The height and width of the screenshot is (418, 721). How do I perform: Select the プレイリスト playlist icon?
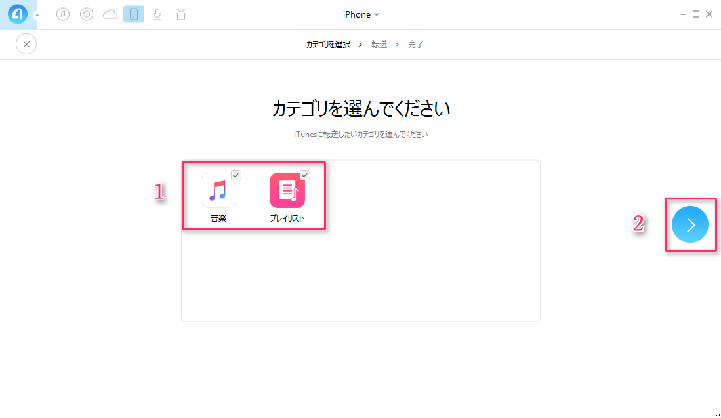(x=287, y=190)
